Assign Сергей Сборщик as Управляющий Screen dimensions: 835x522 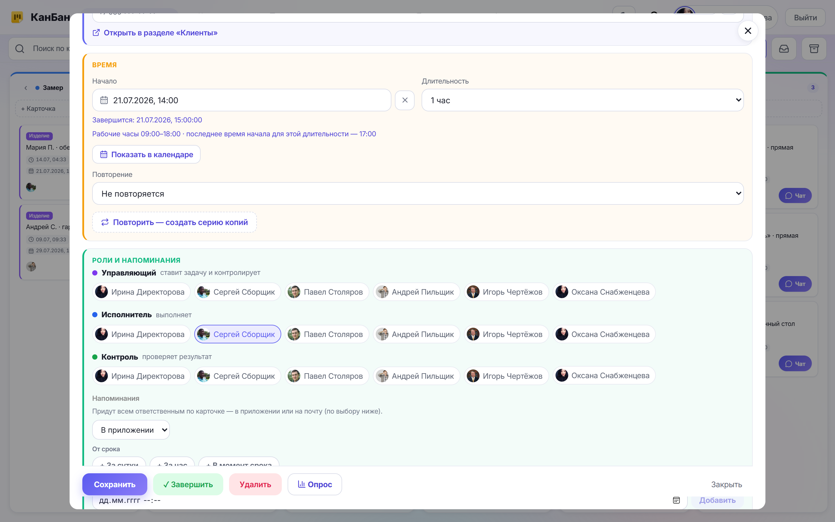point(238,292)
